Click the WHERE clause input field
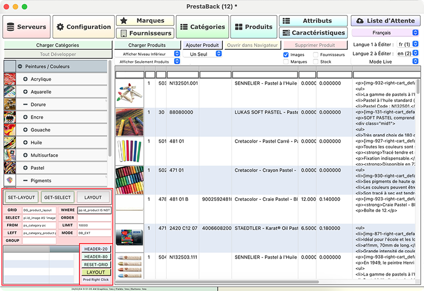The width and height of the screenshot is (424, 291). (x=94, y=210)
